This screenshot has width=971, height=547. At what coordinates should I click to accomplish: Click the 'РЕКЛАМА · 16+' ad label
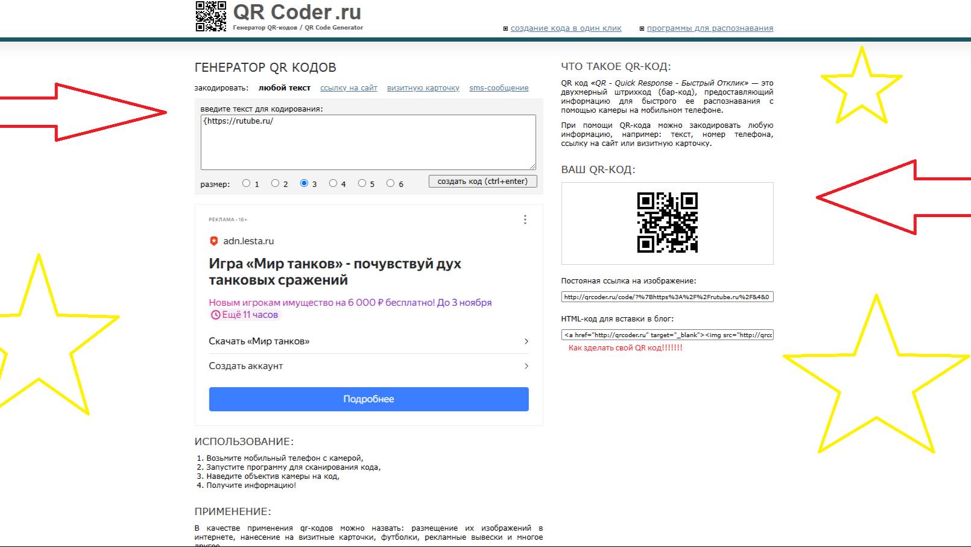[x=228, y=220]
